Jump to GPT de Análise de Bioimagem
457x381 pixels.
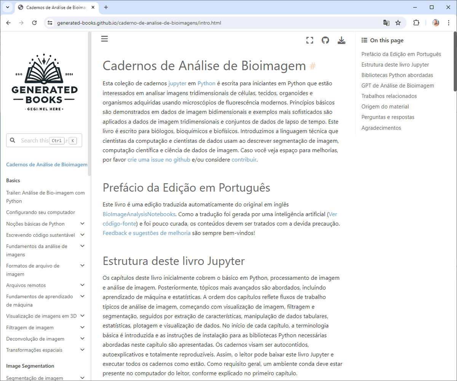[398, 86]
